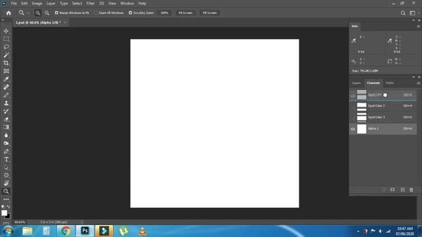Choose the Zoom In magnifier mode
The image size is (422, 237).
click(38, 13)
